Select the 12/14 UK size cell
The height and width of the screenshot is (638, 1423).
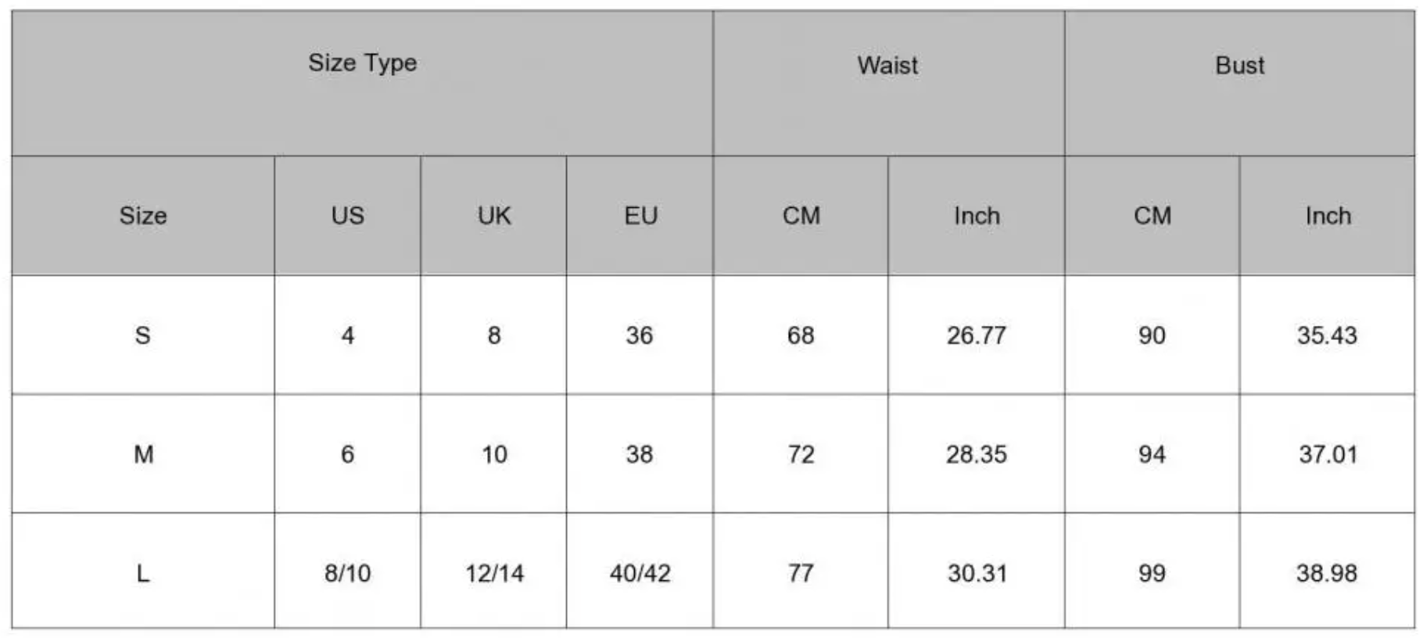(494, 573)
